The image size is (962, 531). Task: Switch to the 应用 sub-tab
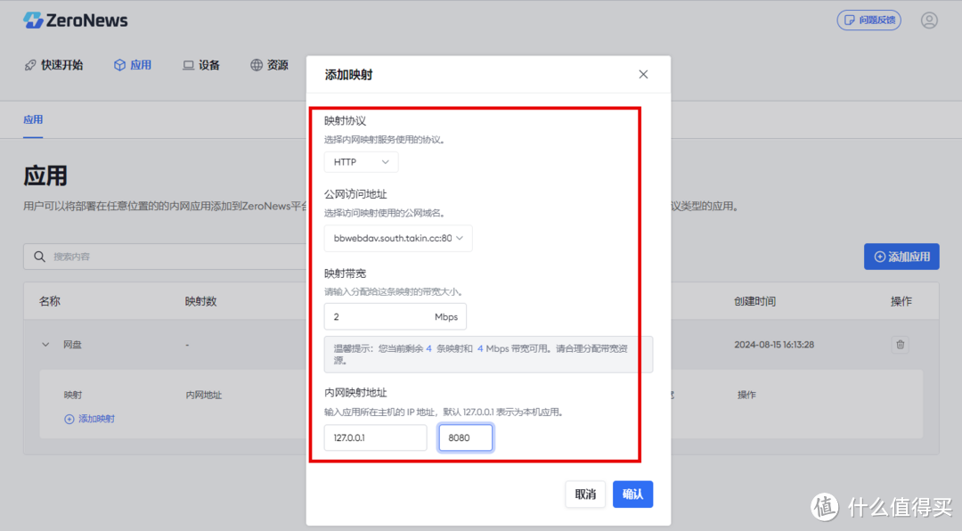(33, 119)
